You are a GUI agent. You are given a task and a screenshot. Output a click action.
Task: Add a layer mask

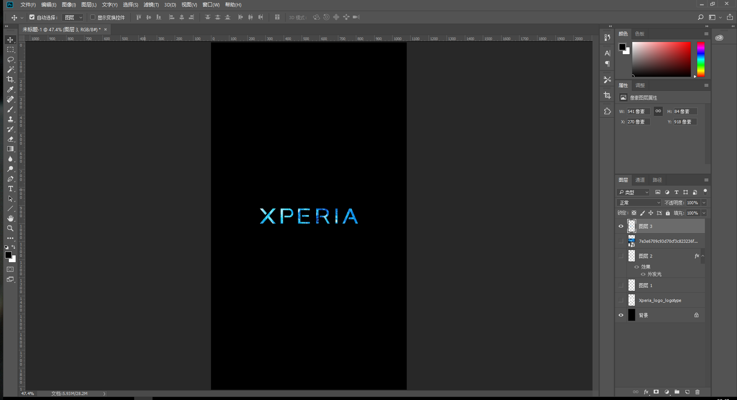[656, 392]
